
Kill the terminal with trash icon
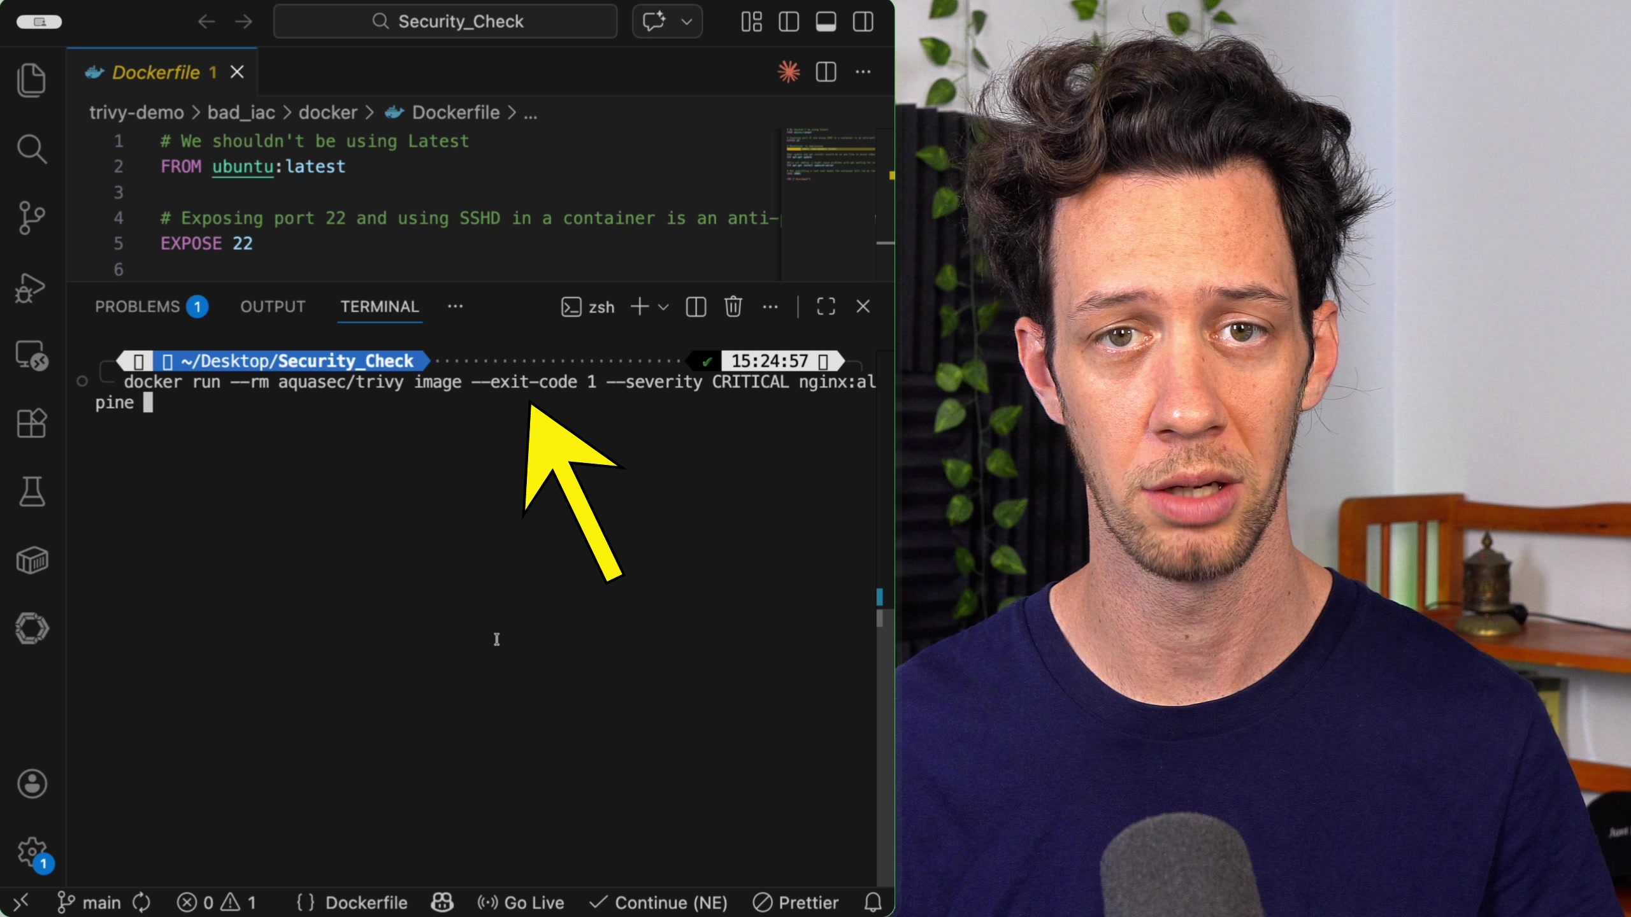733,306
